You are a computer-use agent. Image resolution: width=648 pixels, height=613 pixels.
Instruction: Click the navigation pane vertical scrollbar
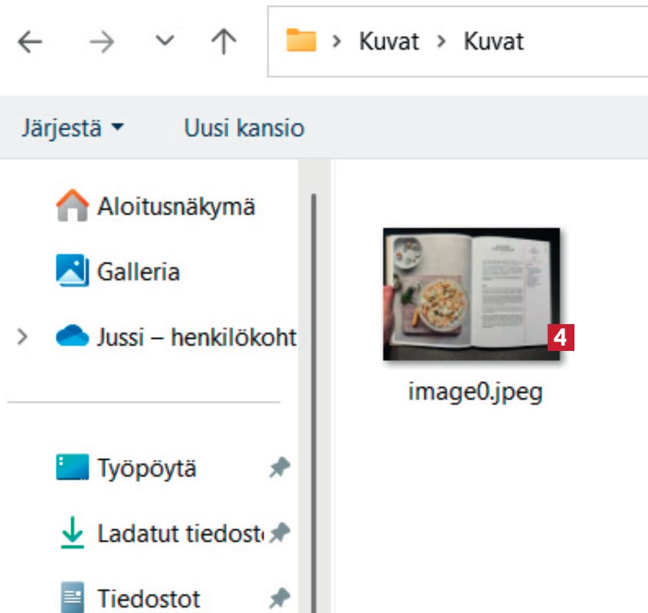pyautogui.click(x=312, y=383)
